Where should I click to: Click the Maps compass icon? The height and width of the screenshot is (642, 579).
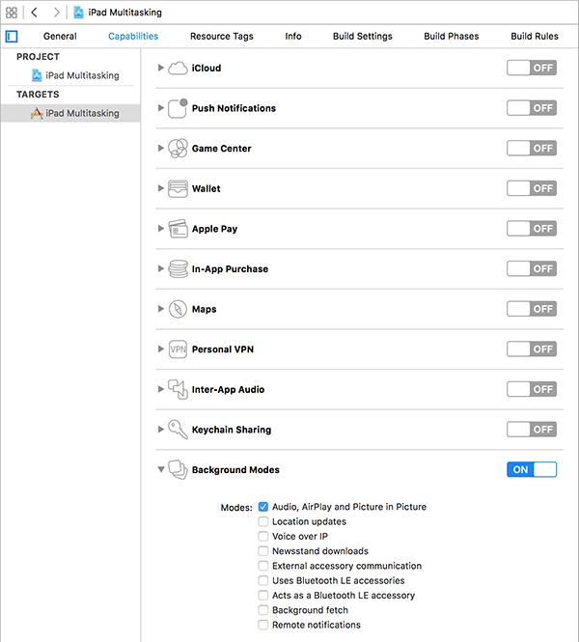(178, 309)
